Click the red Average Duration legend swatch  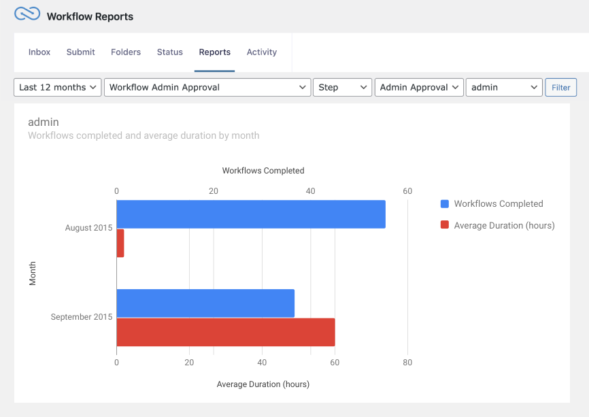click(445, 226)
